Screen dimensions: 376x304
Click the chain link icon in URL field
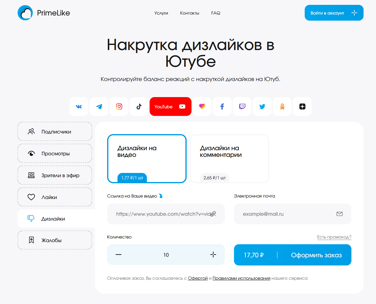[x=213, y=214]
